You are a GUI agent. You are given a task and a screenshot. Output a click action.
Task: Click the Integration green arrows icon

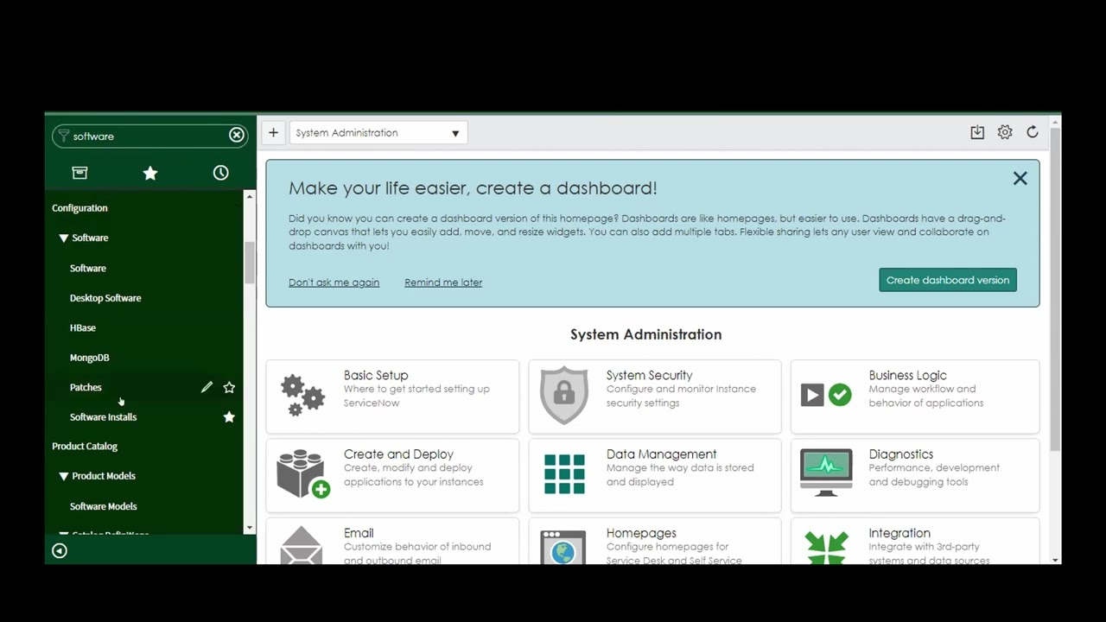[827, 548]
